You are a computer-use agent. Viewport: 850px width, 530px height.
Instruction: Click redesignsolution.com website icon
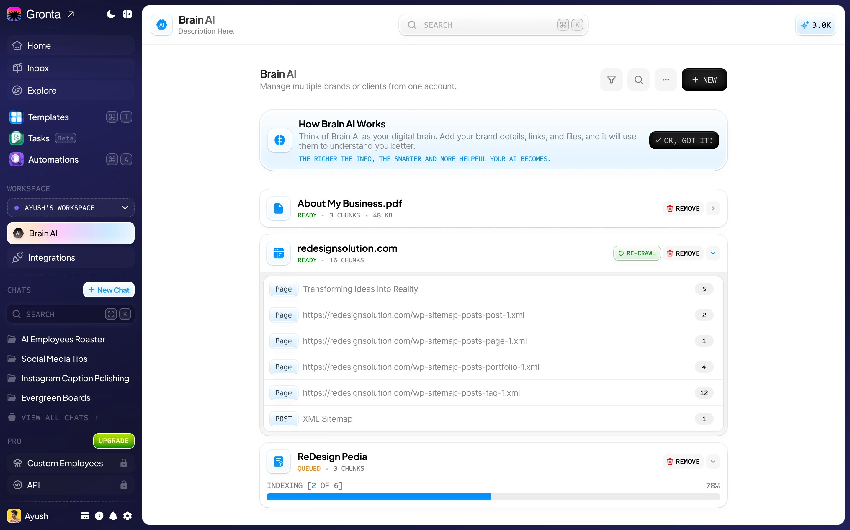278,253
